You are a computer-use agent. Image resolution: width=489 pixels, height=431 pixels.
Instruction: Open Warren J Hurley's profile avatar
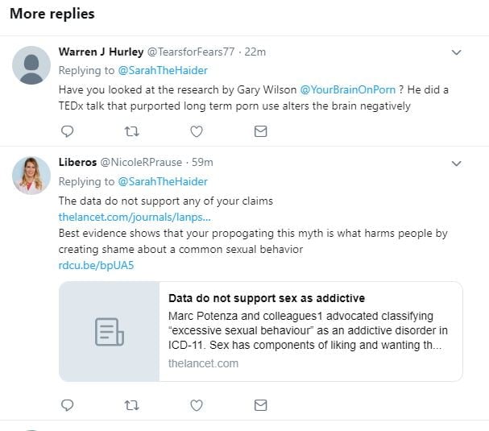[x=31, y=65]
